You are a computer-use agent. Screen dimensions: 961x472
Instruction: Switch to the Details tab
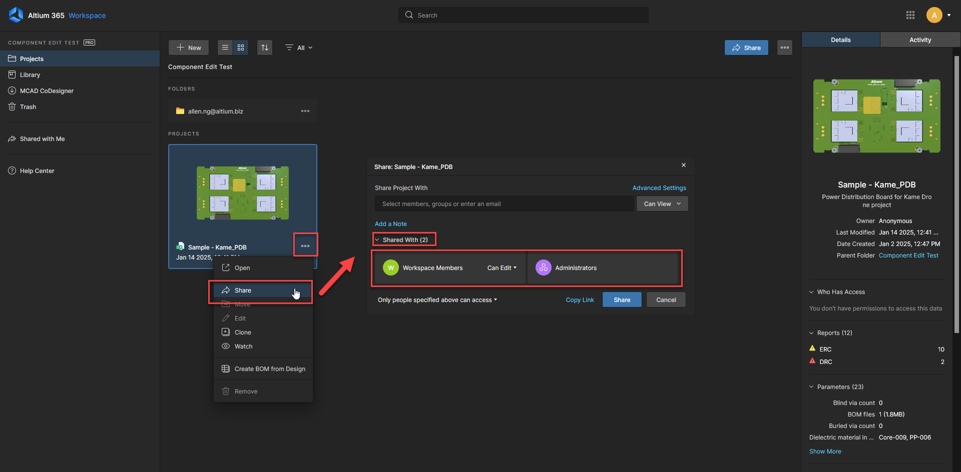coord(840,39)
